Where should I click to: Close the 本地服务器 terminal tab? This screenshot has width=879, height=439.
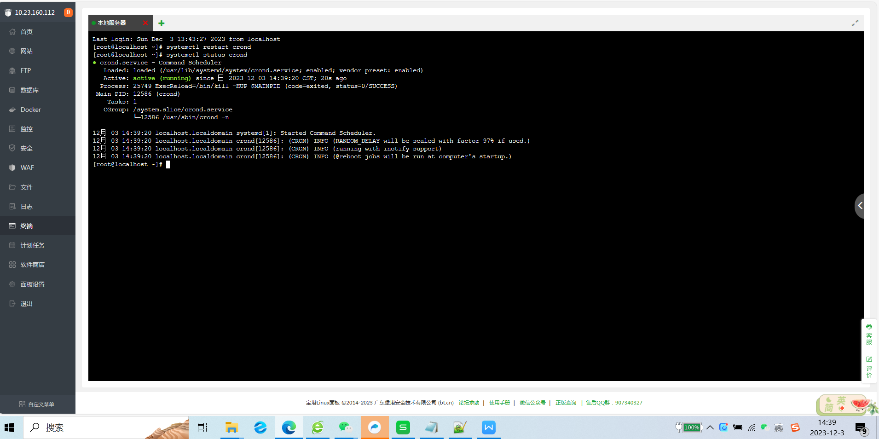[x=145, y=23]
